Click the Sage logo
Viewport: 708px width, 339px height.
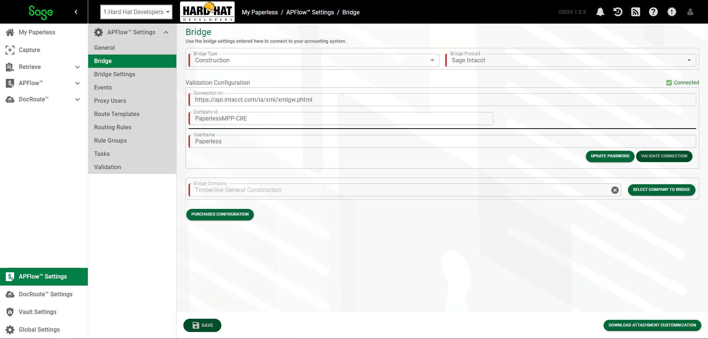(x=41, y=12)
